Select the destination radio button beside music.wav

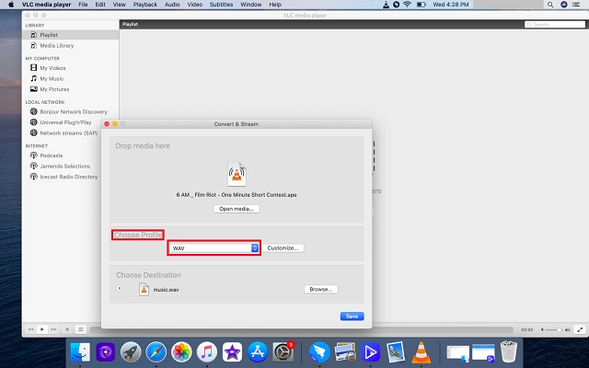click(x=120, y=289)
